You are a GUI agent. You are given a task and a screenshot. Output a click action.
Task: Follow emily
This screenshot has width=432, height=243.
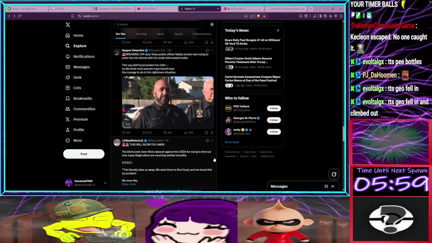tap(274, 132)
